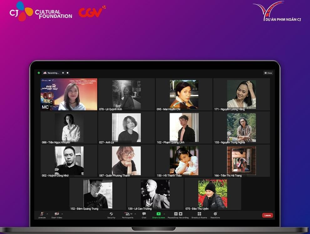The width and height of the screenshot is (310, 234).
Task: Expand video options arrow beside Start Video
Action: [x=62, y=214]
